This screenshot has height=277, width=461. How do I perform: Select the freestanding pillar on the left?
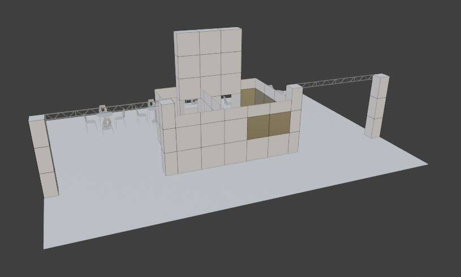(45, 158)
